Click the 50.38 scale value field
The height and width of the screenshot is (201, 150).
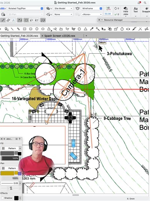pos(108,14)
